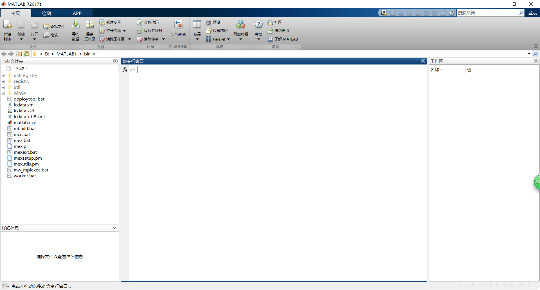Click the forward arrow in address bar
Screen dimensions: 540x290
tap(11, 54)
